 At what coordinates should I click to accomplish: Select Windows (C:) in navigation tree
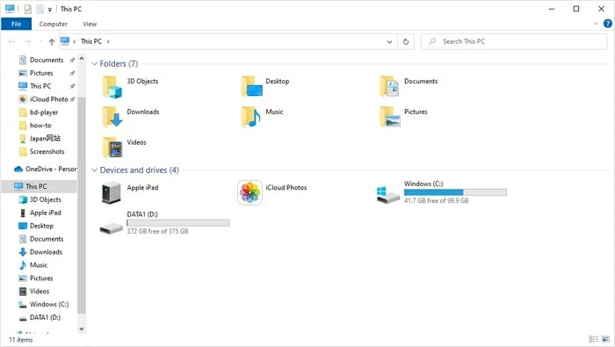(44, 304)
